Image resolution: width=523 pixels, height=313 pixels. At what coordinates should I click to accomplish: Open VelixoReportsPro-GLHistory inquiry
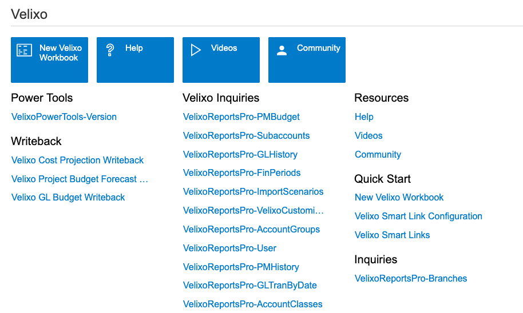240,155
